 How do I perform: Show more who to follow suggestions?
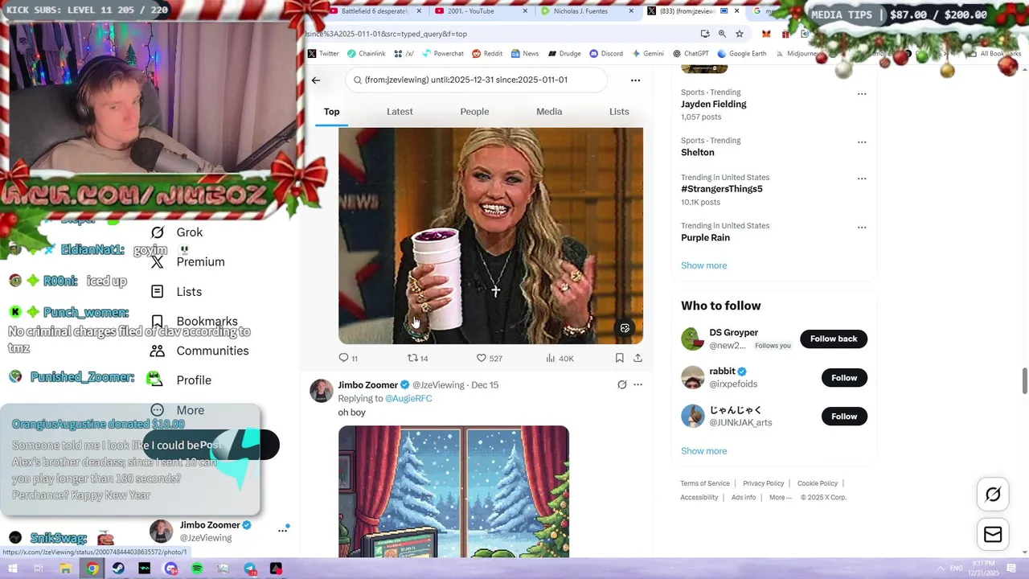pos(703,451)
